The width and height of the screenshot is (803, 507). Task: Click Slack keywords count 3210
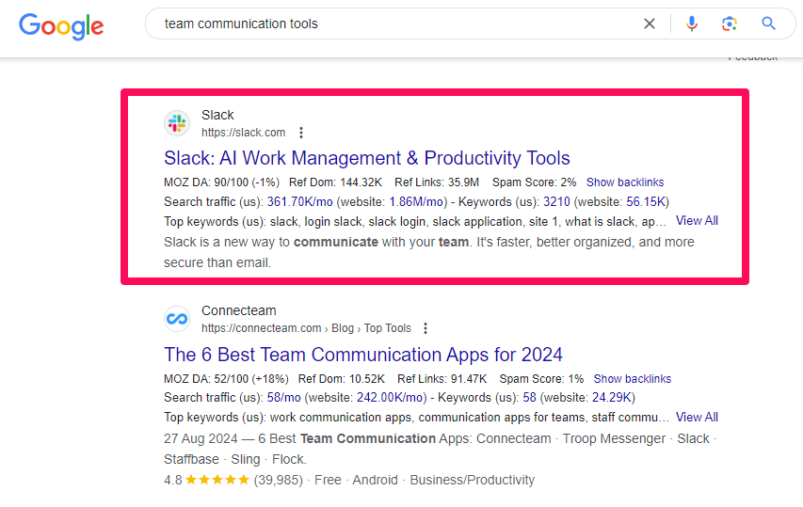[x=556, y=201]
